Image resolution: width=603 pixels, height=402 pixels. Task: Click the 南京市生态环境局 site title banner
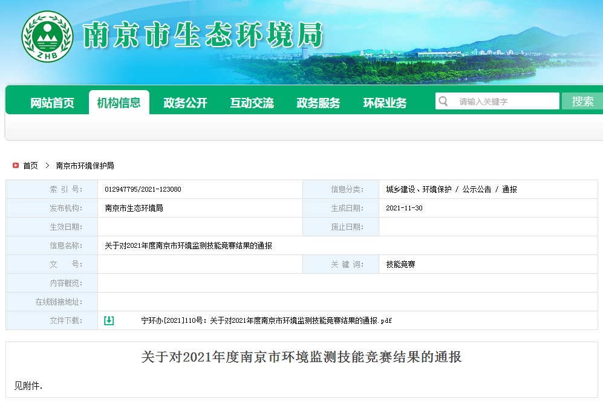tap(203, 36)
